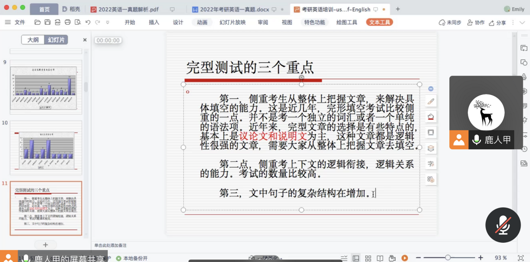530x262 pixels.
Task: Switch to slide sorter grid view
Action: pos(368,258)
